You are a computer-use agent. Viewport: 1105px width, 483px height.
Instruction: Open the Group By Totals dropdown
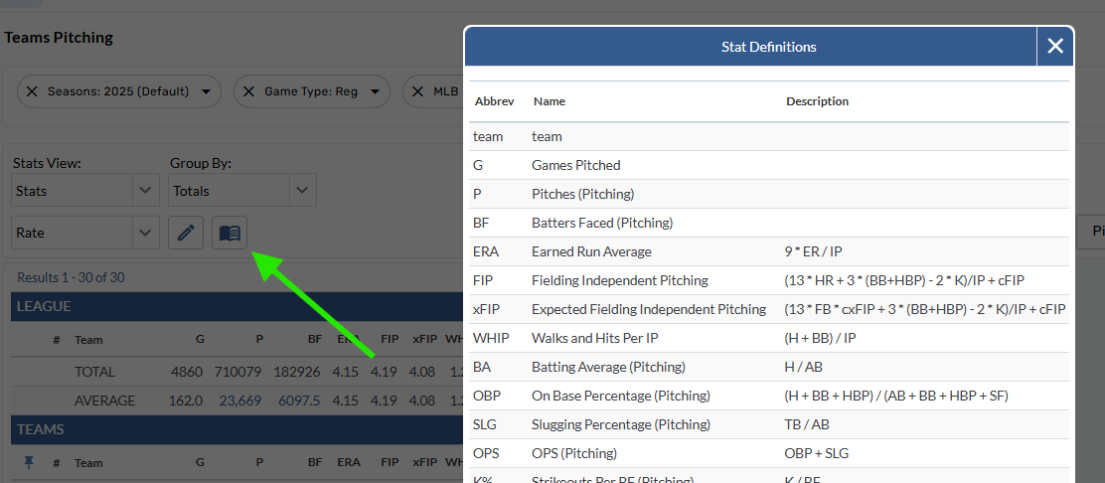(x=242, y=190)
